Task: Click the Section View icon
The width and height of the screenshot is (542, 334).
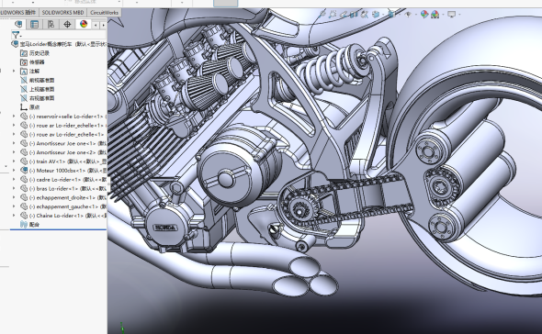Action: pos(354,14)
